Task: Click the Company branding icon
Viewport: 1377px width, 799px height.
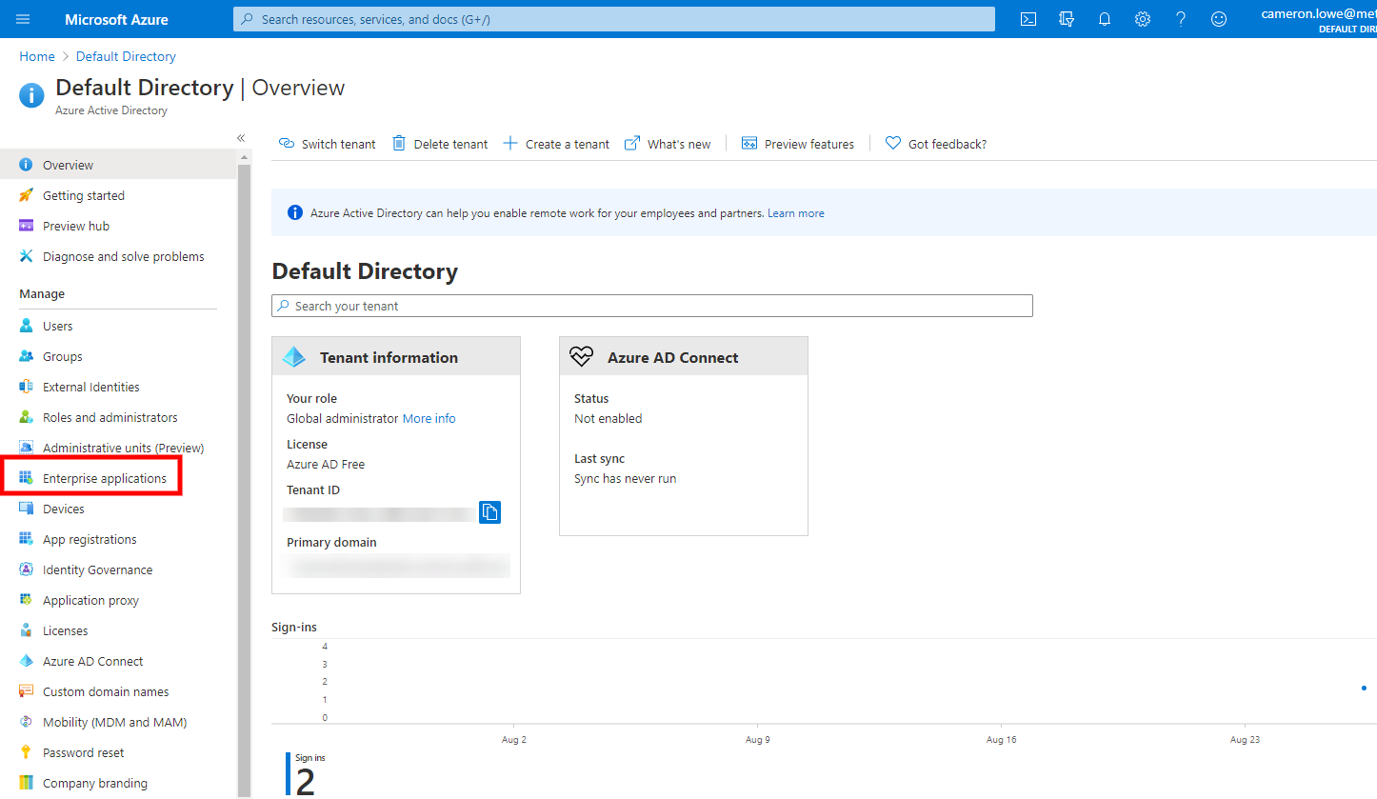Action: [x=27, y=783]
